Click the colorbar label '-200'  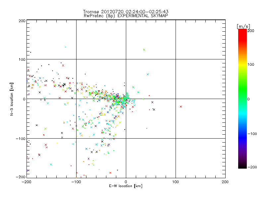coord(252,167)
